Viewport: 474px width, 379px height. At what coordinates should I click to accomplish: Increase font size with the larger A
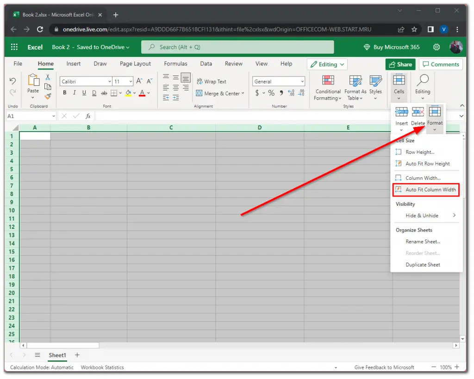click(x=139, y=81)
